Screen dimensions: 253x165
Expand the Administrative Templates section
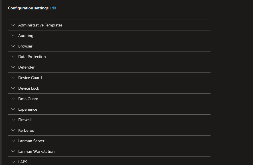[40, 25]
